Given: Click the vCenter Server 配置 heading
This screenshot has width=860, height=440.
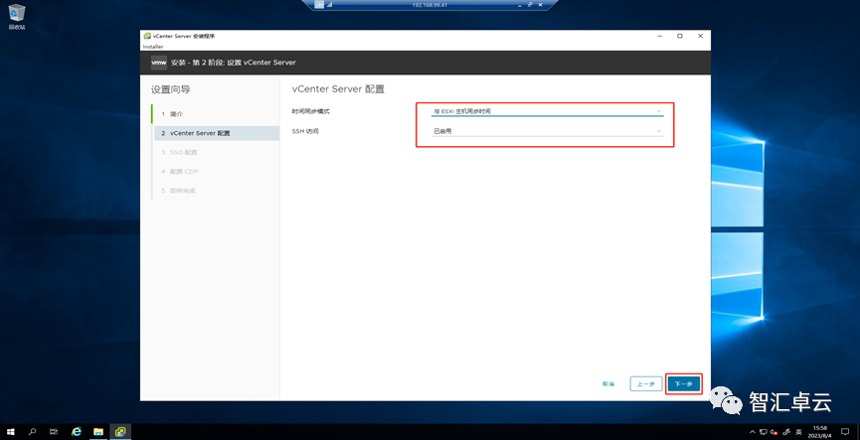Looking at the screenshot, I should point(338,89).
